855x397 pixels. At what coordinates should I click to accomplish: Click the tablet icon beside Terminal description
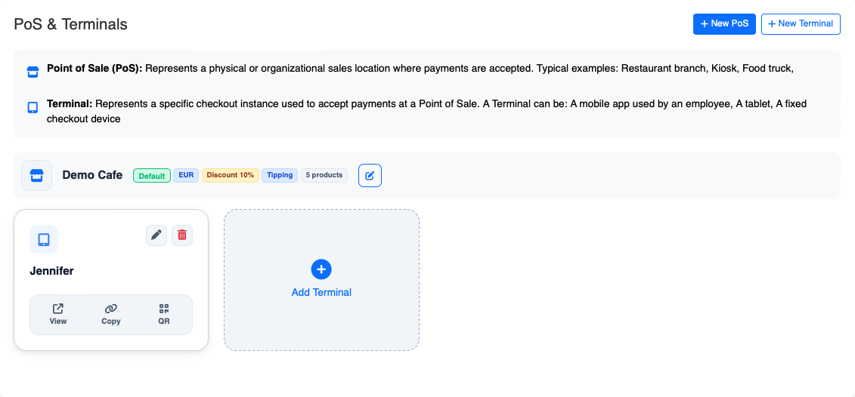point(33,108)
